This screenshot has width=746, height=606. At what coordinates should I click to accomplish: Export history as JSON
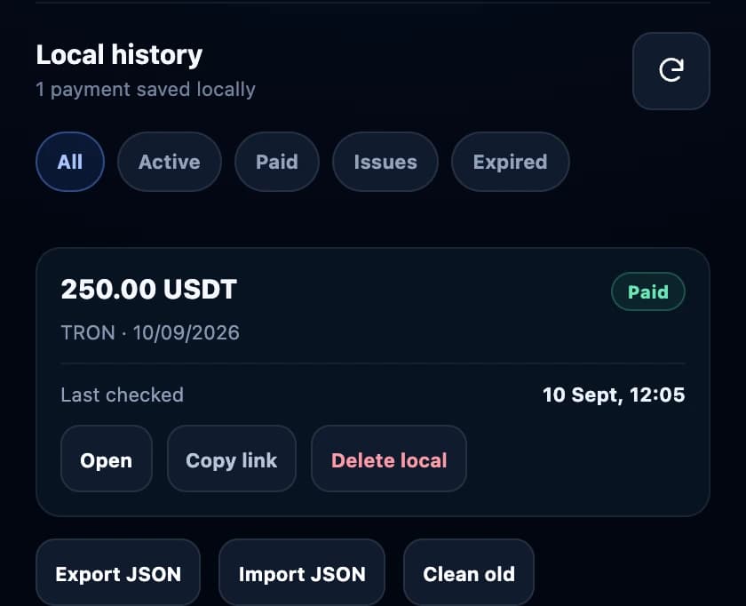tap(118, 573)
